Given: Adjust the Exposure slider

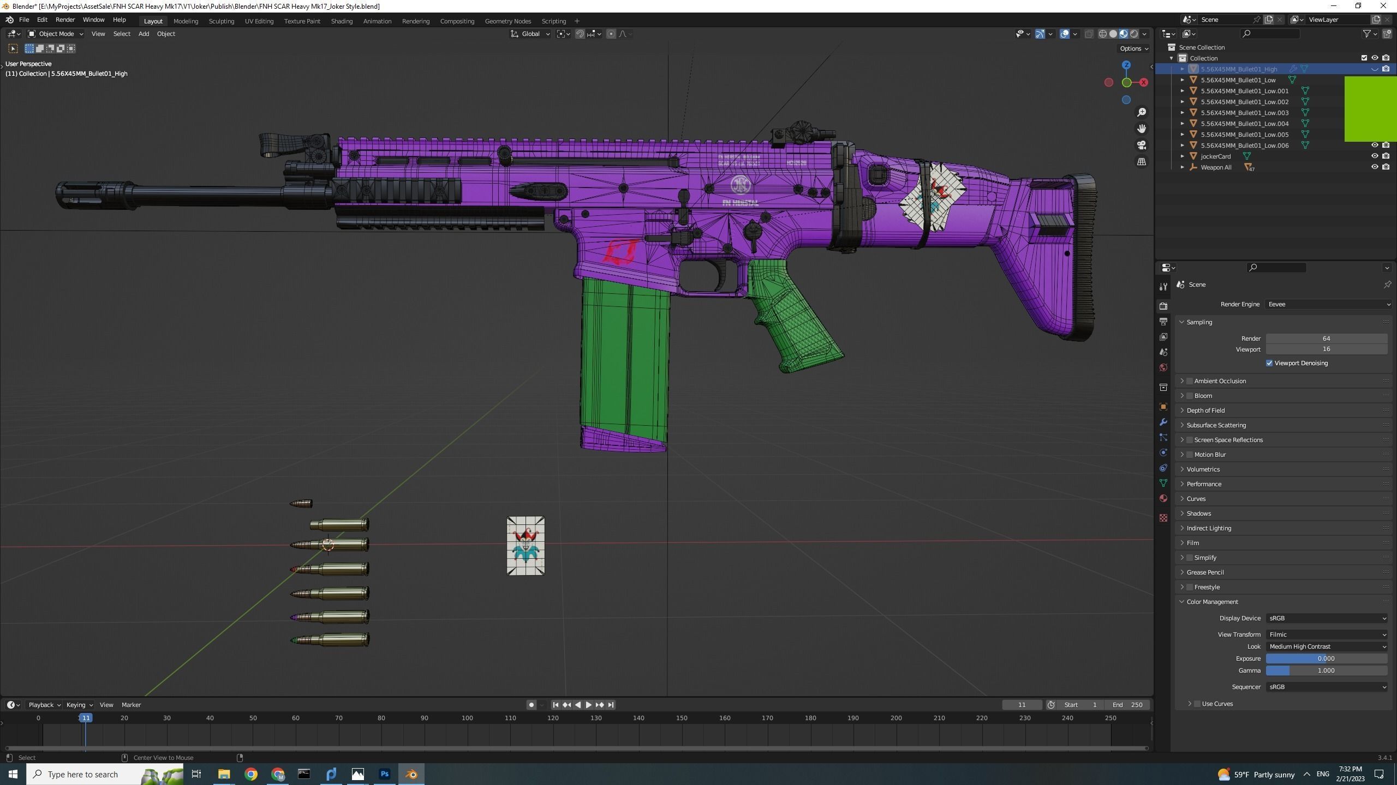Looking at the screenshot, I should [1327, 659].
